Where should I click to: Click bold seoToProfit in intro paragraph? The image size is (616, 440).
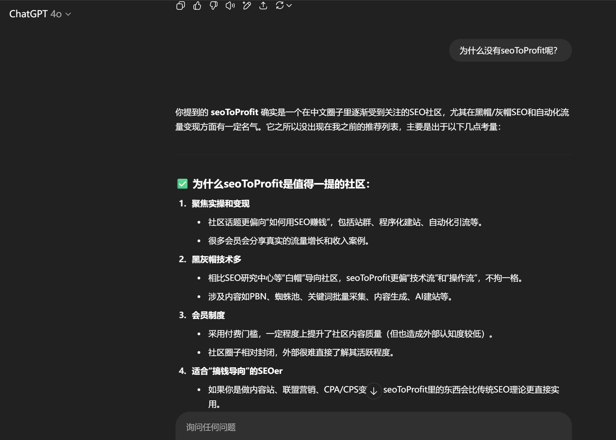coord(234,112)
